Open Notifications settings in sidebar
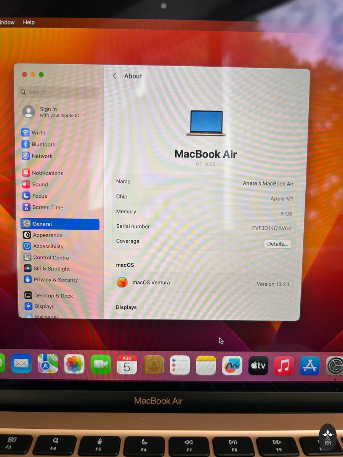 coord(42,173)
